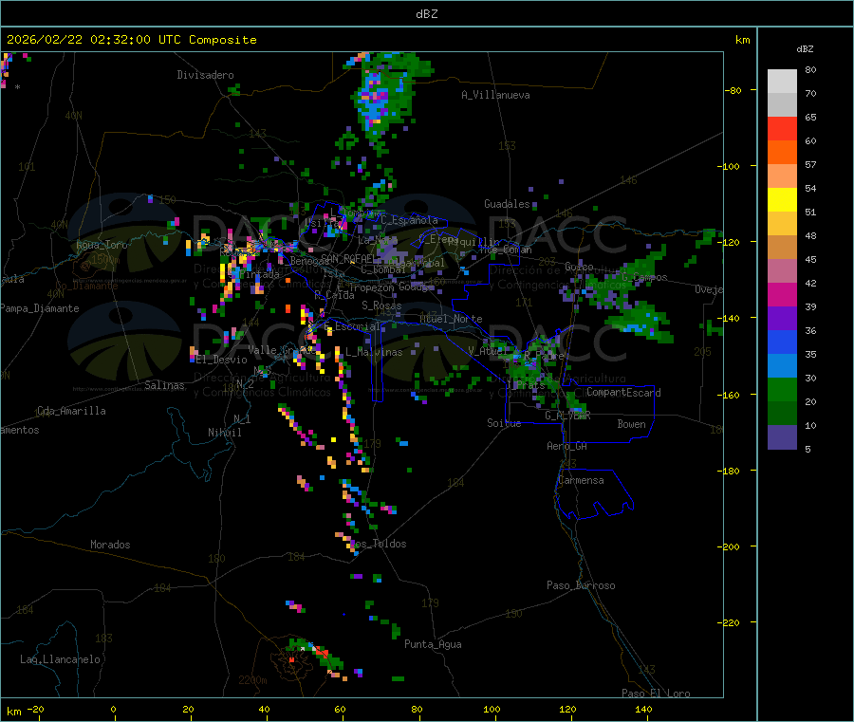Click the -160 km y-axis tick label
Screen dimensions: 854x722
point(729,395)
